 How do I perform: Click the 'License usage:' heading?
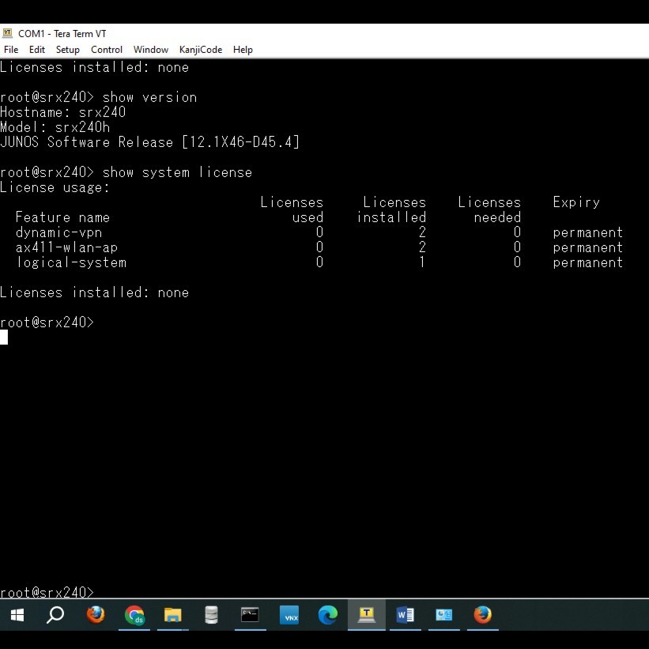55,187
